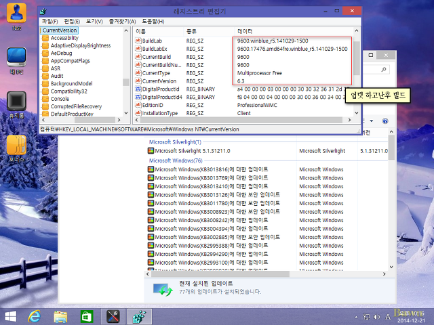Select the AppCompatFlags key
Image resolution: width=434 pixels, height=325 pixels.
(x=71, y=61)
